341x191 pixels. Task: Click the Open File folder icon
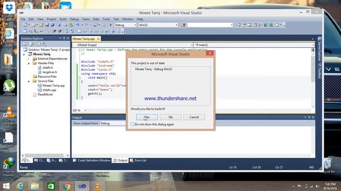coord(41,25)
